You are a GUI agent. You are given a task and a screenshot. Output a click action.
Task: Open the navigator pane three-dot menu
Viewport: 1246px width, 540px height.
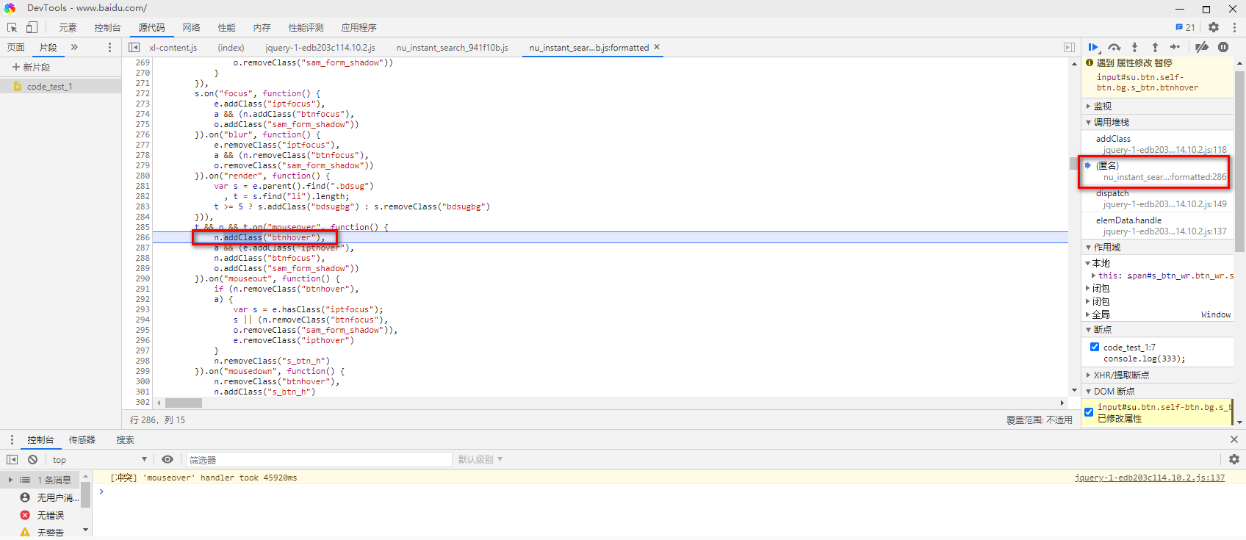[x=109, y=47]
